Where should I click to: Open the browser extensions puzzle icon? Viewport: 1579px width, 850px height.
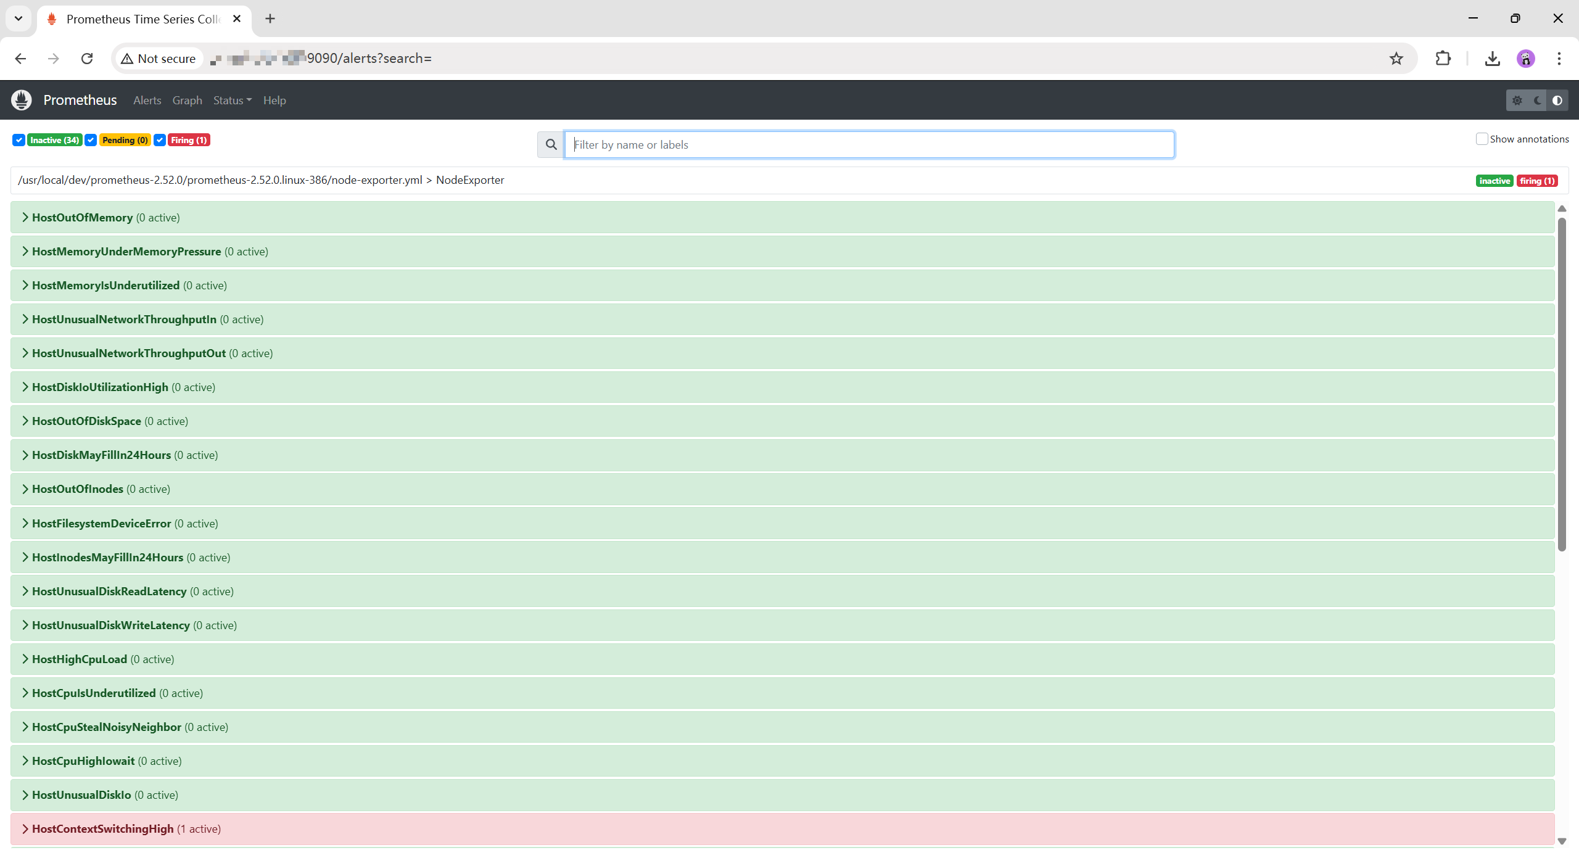1443,59
